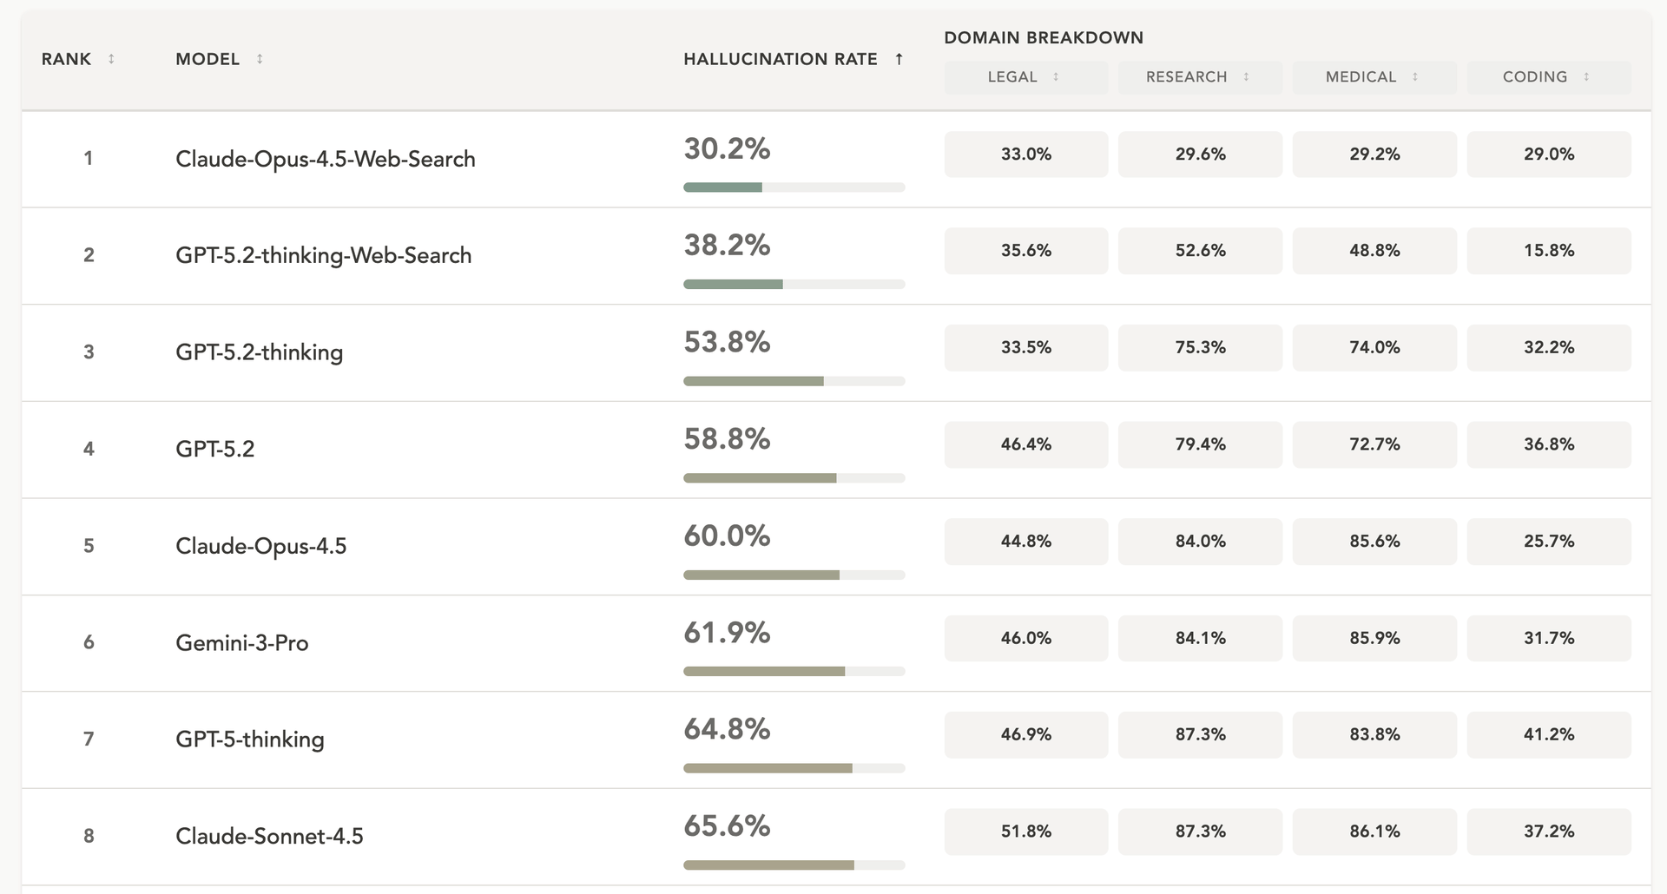1667x894 pixels.
Task: Select the Gemini-3-Pro model name
Action: pyautogui.click(x=241, y=643)
